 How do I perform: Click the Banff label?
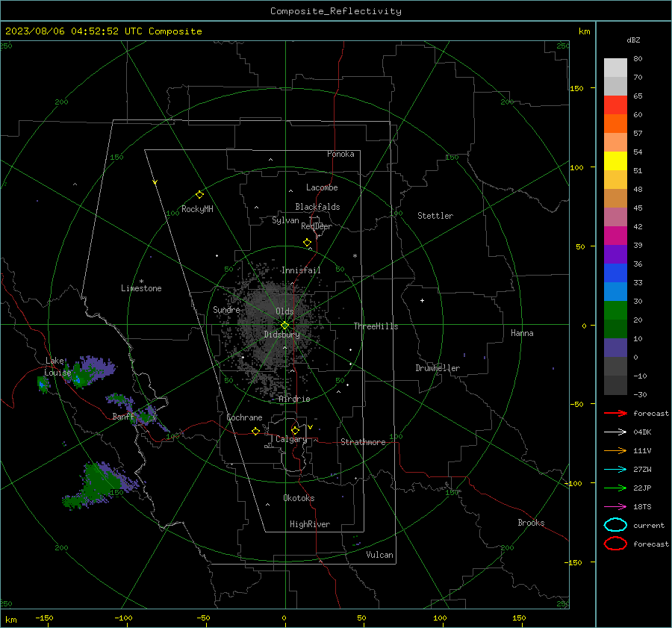[122, 416]
